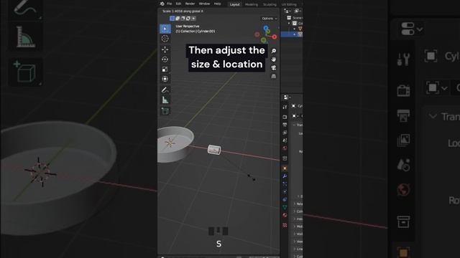Click the Pan view hand icon
Image resolution: width=460 pixels, height=258 pixels.
tap(274, 59)
